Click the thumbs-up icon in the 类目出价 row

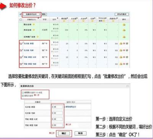click(x=124, y=30)
